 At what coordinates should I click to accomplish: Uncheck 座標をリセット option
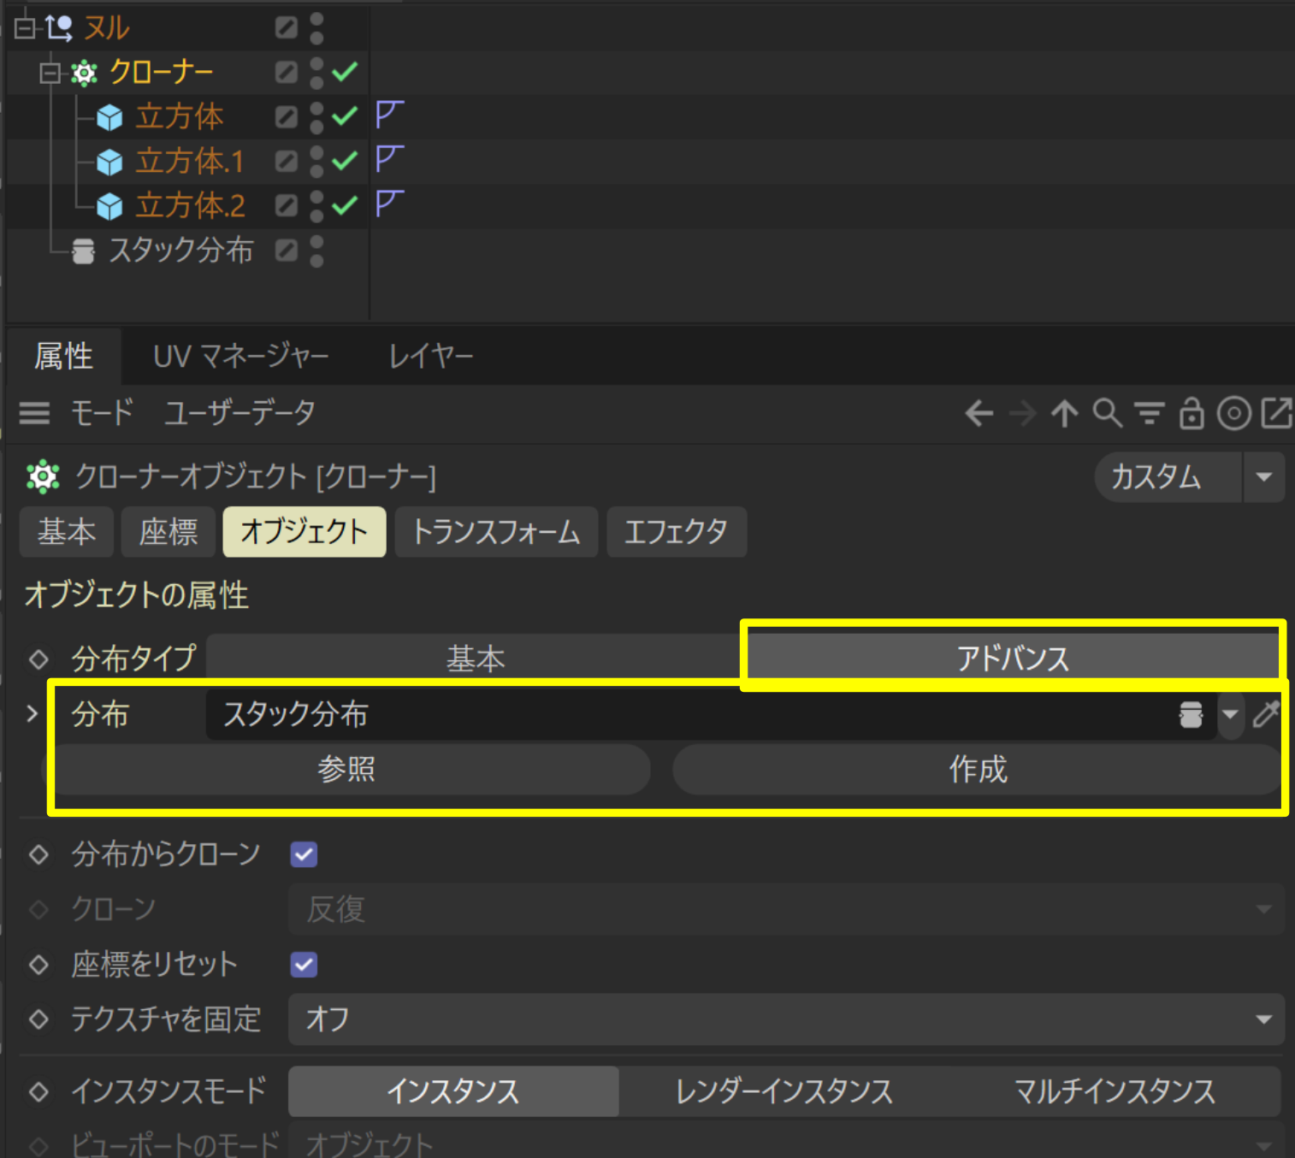click(x=304, y=965)
